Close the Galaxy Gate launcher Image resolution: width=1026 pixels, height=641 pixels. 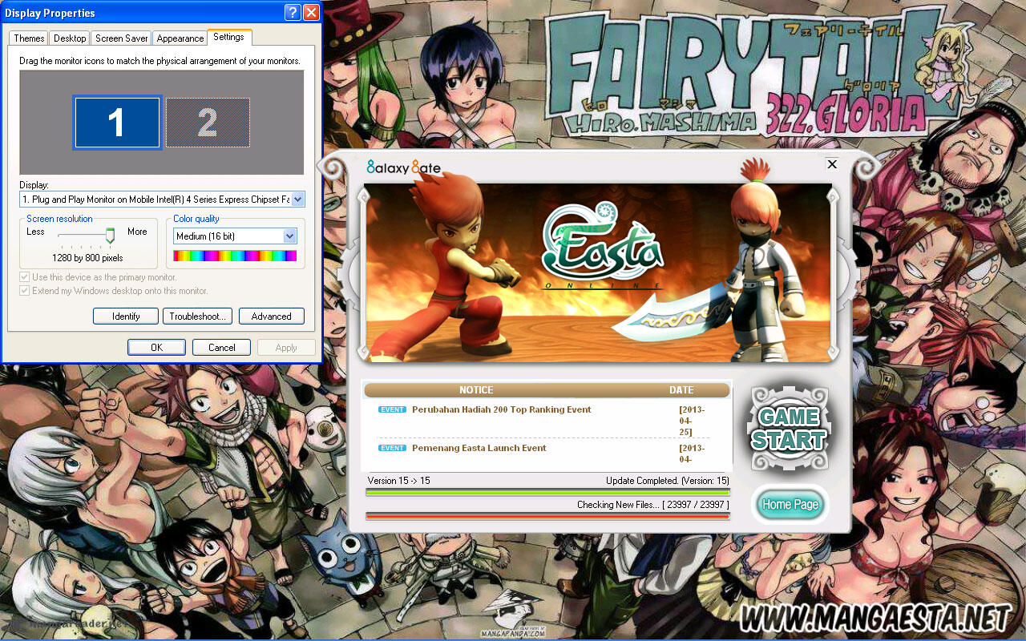click(x=832, y=164)
